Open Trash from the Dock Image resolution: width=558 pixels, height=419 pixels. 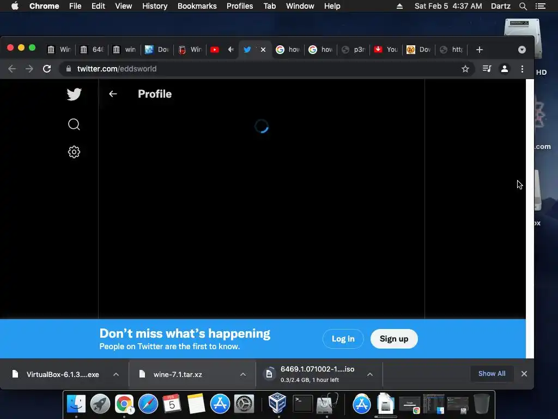[482, 404]
